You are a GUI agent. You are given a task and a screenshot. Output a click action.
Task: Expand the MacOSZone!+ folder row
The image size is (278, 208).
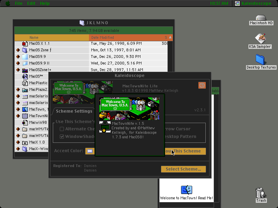18,70
